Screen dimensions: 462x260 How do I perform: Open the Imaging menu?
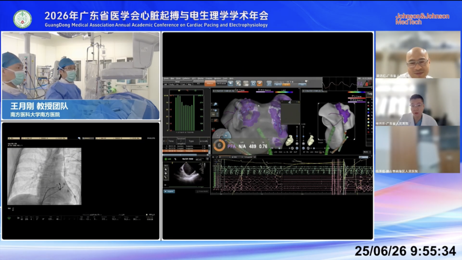[209, 79]
